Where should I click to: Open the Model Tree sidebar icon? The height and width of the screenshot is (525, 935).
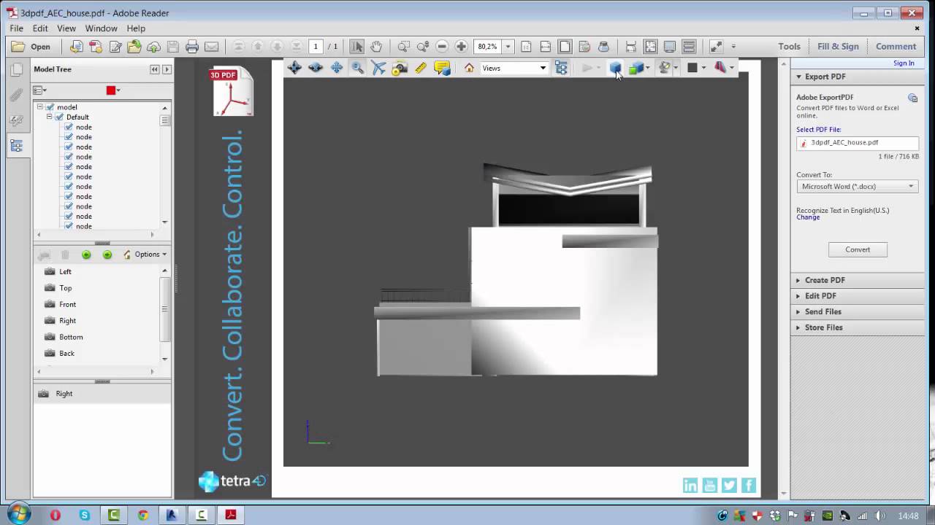[16, 145]
